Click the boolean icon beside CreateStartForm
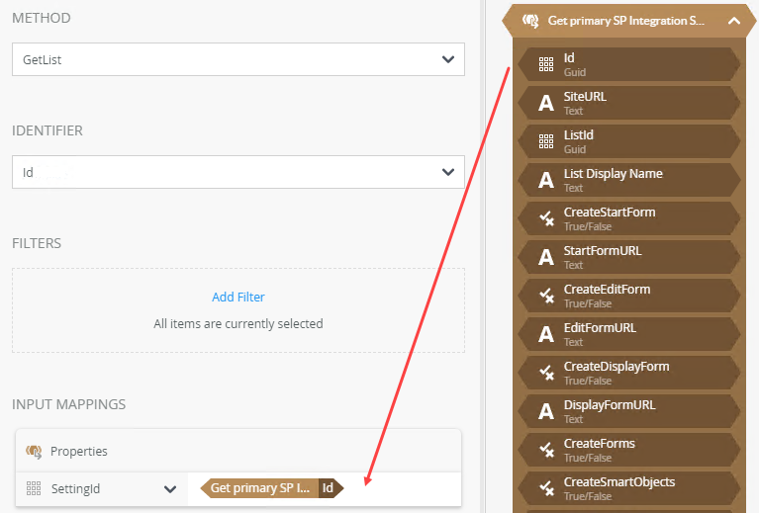The height and width of the screenshot is (513, 759). coord(546,218)
